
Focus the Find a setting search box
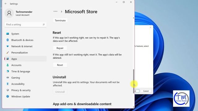(25, 25)
